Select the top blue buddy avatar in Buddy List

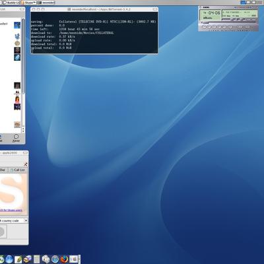tap(17, 25)
